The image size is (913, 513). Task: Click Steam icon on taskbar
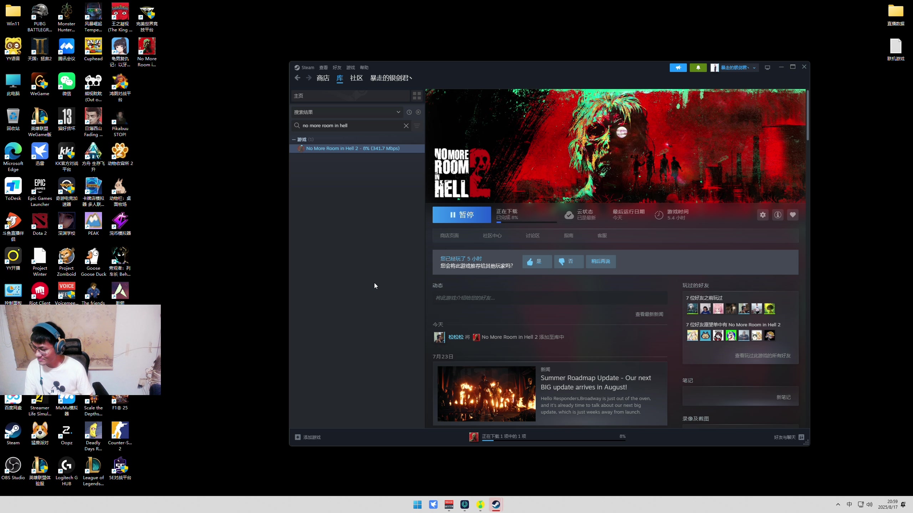point(496,504)
